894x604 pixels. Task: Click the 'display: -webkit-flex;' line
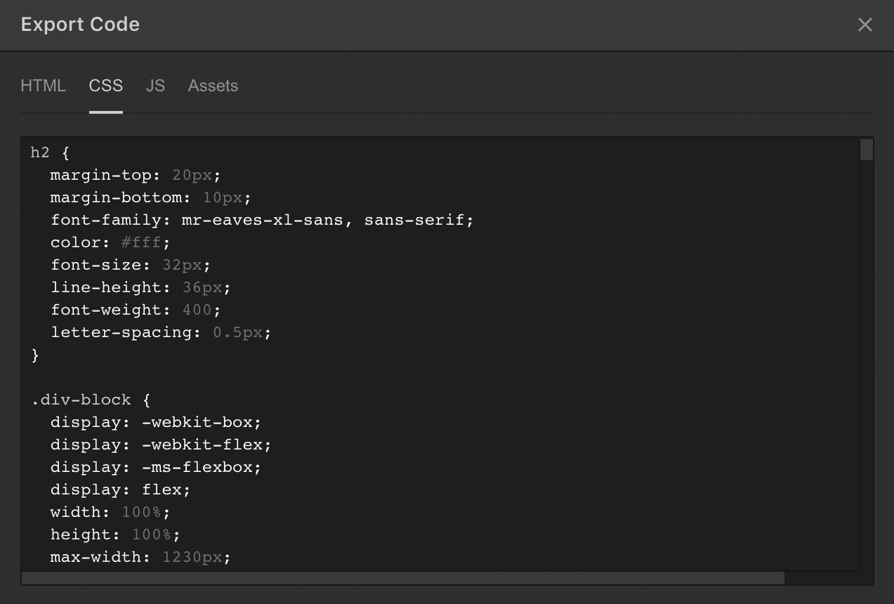tap(161, 445)
